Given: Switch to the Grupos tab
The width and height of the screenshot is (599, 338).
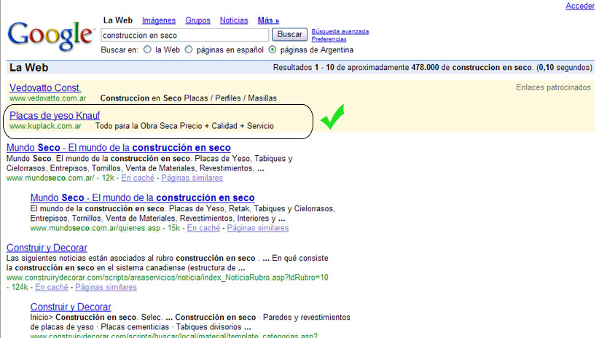Looking at the screenshot, I should pyautogui.click(x=197, y=20).
